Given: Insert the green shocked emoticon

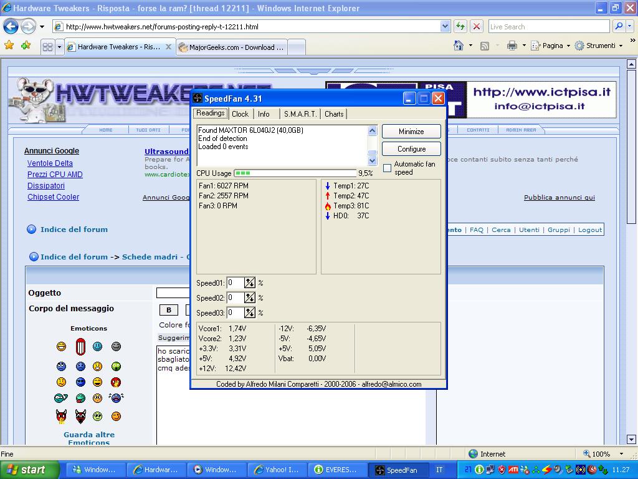Looking at the screenshot, I should coord(116,366).
